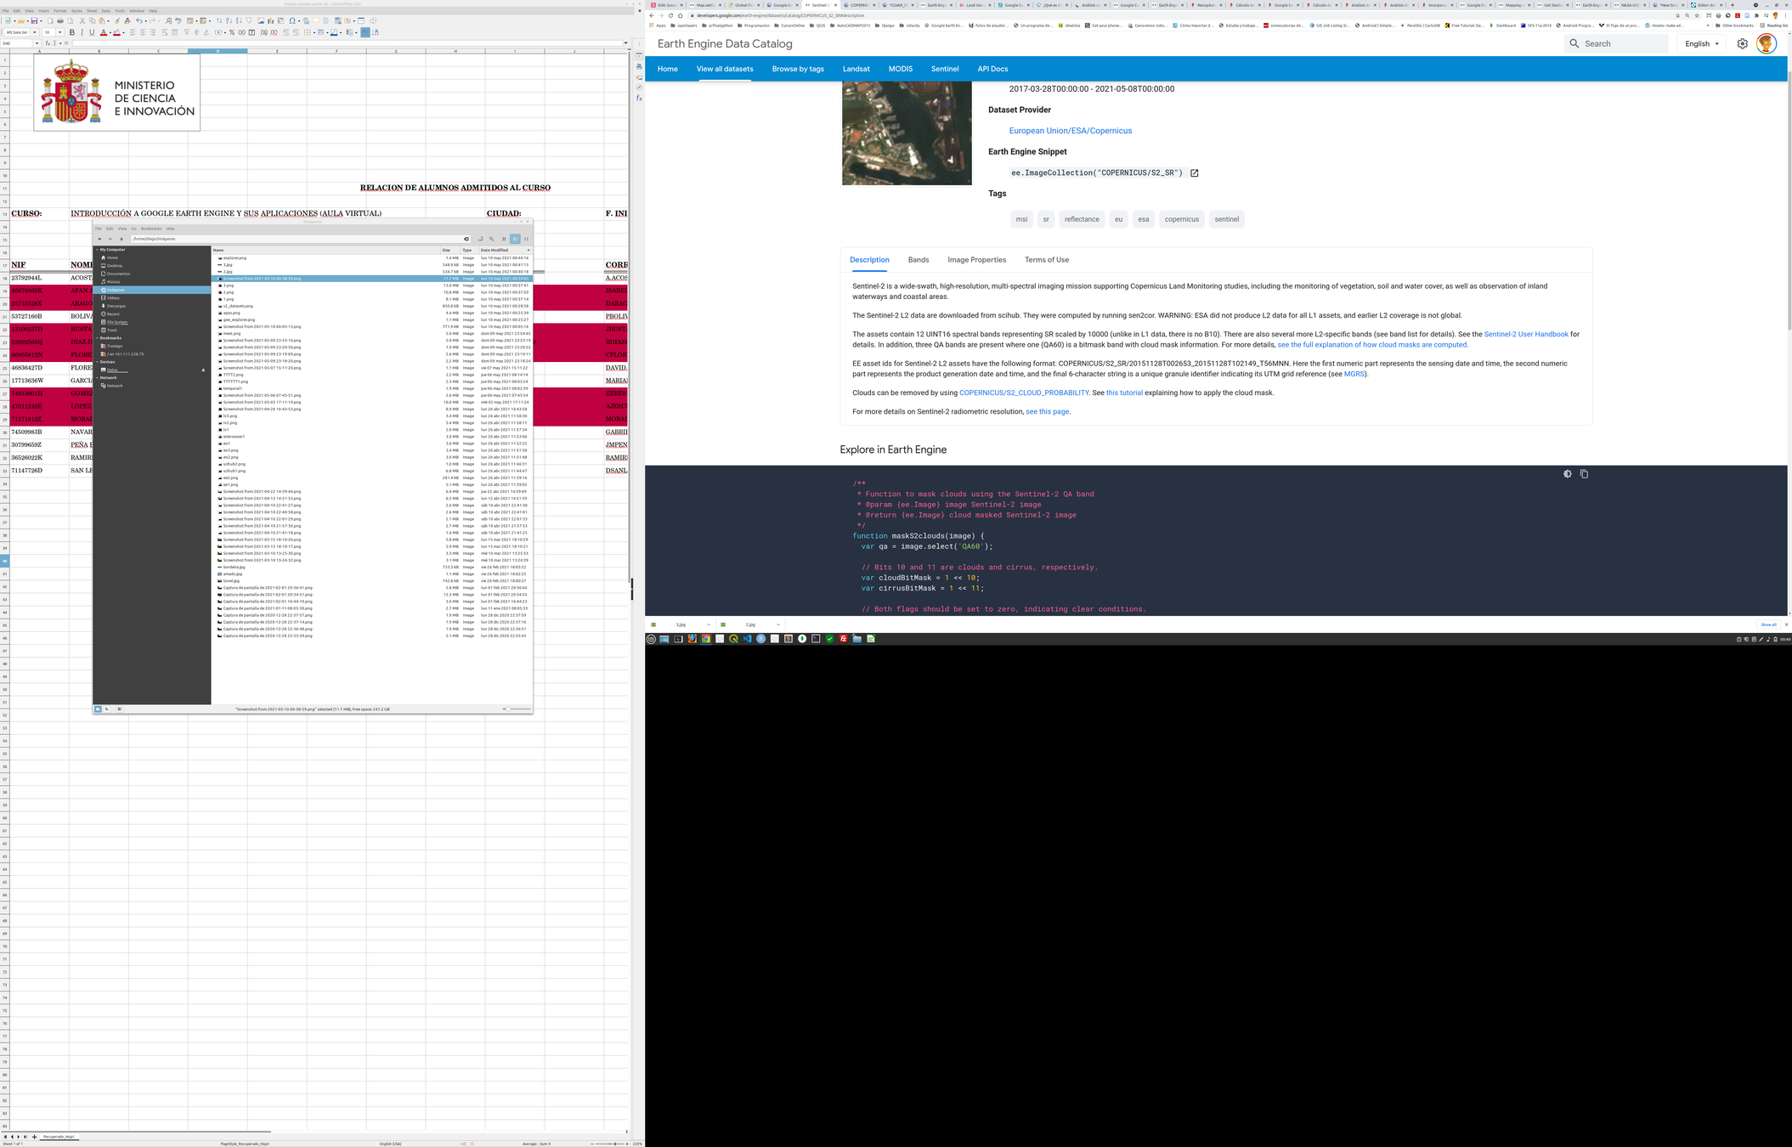Viewport: 1792px width, 1147px height.
Task: Open ImageCollection snippet in Code Editor
Action: (1194, 173)
